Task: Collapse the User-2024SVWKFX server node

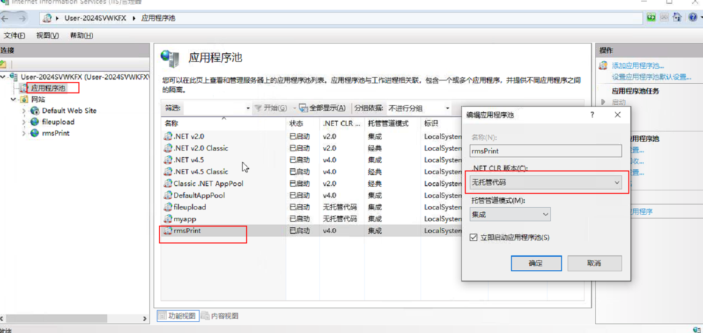Action: tap(4, 77)
